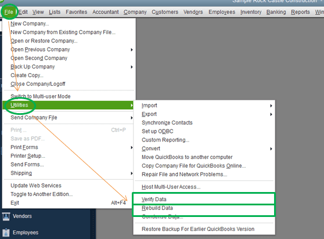Screen dimensions: 324x239
Task: Click the Employees icon in sidebar
Action: (6, 233)
